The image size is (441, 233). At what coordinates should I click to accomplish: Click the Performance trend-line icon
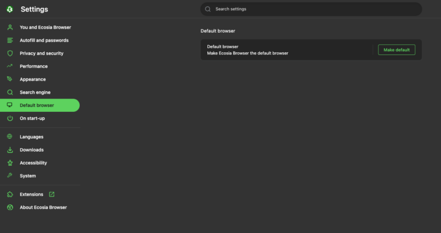tap(10, 66)
